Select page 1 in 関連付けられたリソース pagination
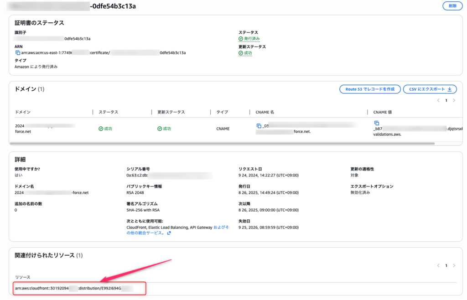 tap(446, 265)
